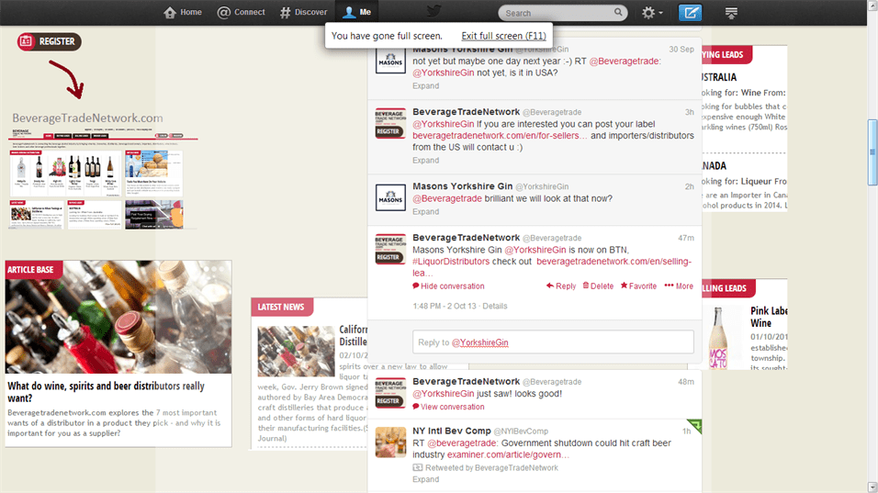Click the SELLING LEADS header tag
878x493 pixels.
click(726, 288)
